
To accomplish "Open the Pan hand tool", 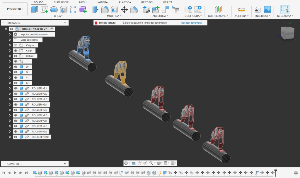I will (x=140, y=163).
